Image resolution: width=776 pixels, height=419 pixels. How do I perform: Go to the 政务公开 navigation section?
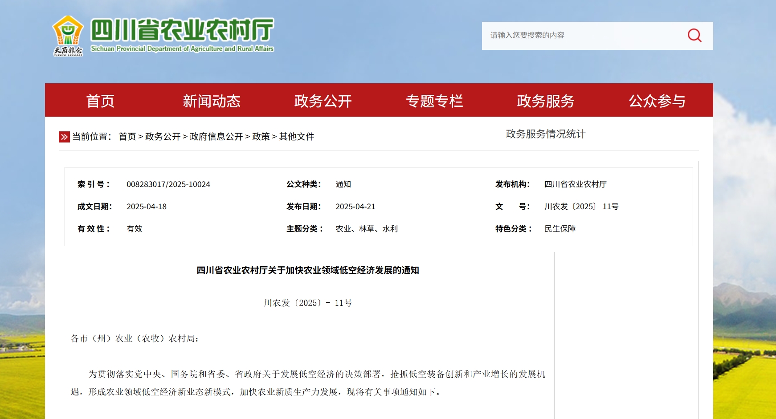click(x=323, y=101)
